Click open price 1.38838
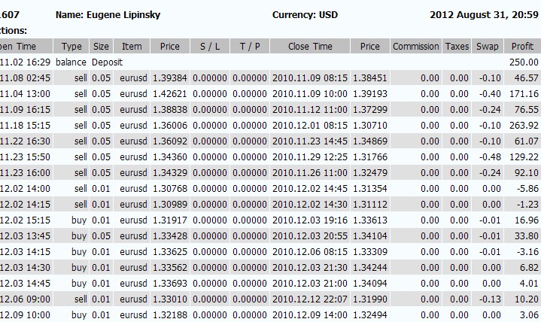Image resolution: width=541 pixels, height=322 pixels. (x=170, y=110)
